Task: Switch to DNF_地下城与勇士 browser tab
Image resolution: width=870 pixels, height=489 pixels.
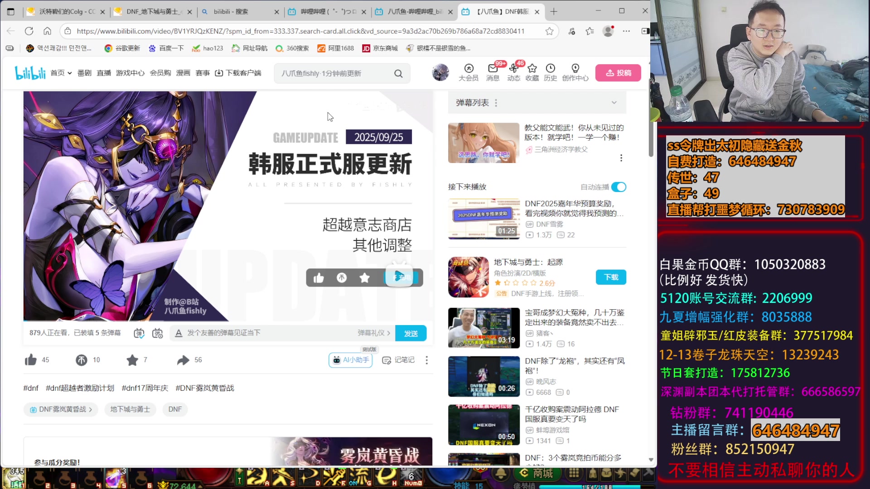Action: pyautogui.click(x=153, y=12)
